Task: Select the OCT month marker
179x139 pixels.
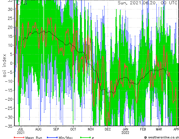Action: (x=73, y=129)
